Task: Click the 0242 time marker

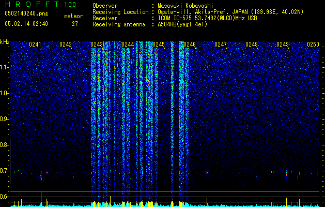Action: click(x=66, y=45)
